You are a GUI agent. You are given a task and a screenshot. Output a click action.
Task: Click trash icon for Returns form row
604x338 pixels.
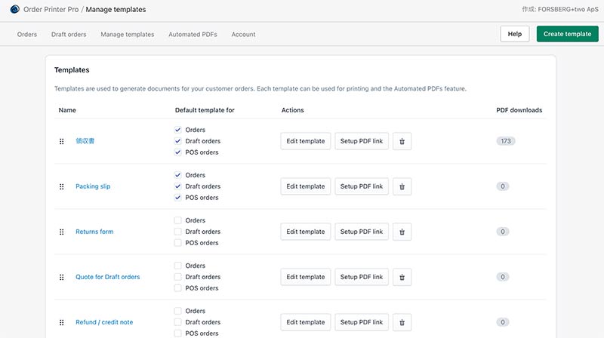pyautogui.click(x=402, y=232)
